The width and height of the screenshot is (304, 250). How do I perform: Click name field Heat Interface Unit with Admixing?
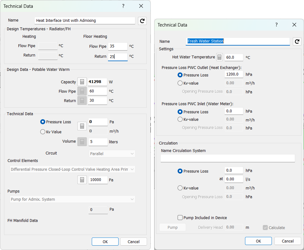point(85,20)
